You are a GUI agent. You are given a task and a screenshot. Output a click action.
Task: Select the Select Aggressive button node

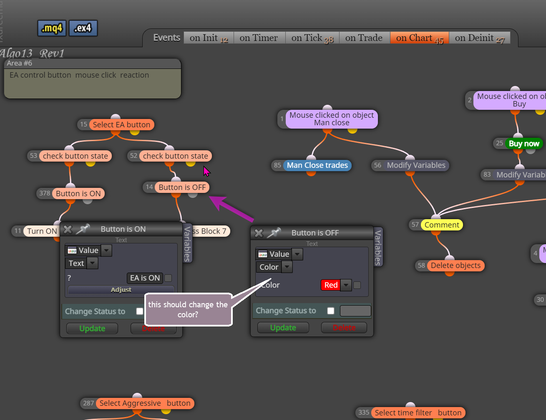(x=145, y=403)
